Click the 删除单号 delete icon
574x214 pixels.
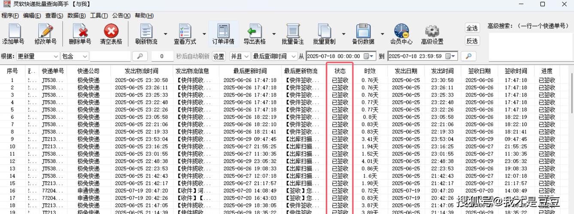pyautogui.click(x=80, y=32)
